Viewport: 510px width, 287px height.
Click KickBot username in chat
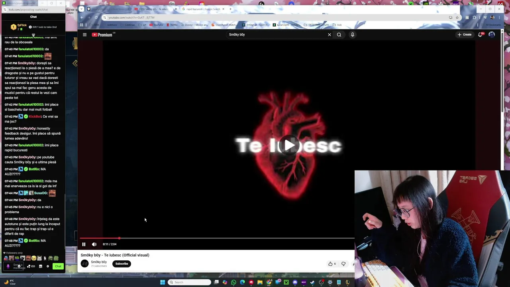click(35, 116)
